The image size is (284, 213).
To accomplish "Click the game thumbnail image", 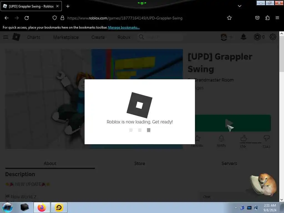I will pyautogui.click(x=94, y=99).
